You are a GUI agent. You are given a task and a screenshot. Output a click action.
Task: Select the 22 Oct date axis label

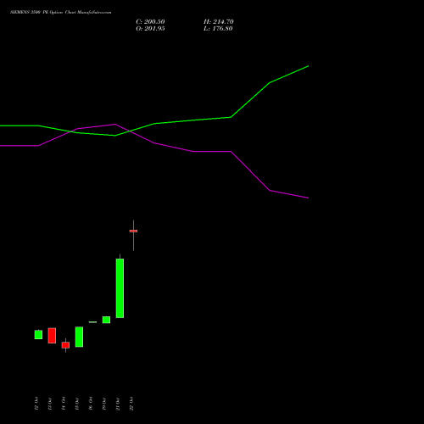click(131, 404)
